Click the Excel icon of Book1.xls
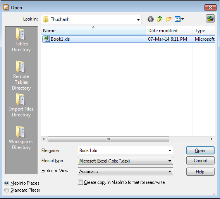Image resolution: width=220 pixels, height=199 pixels. click(x=46, y=39)
